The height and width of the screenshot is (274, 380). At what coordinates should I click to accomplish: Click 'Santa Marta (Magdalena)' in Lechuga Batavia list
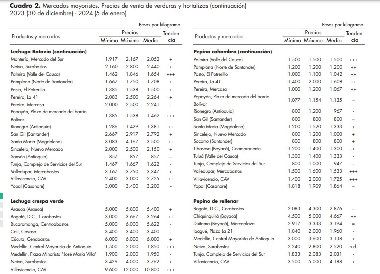pos(36,142)
